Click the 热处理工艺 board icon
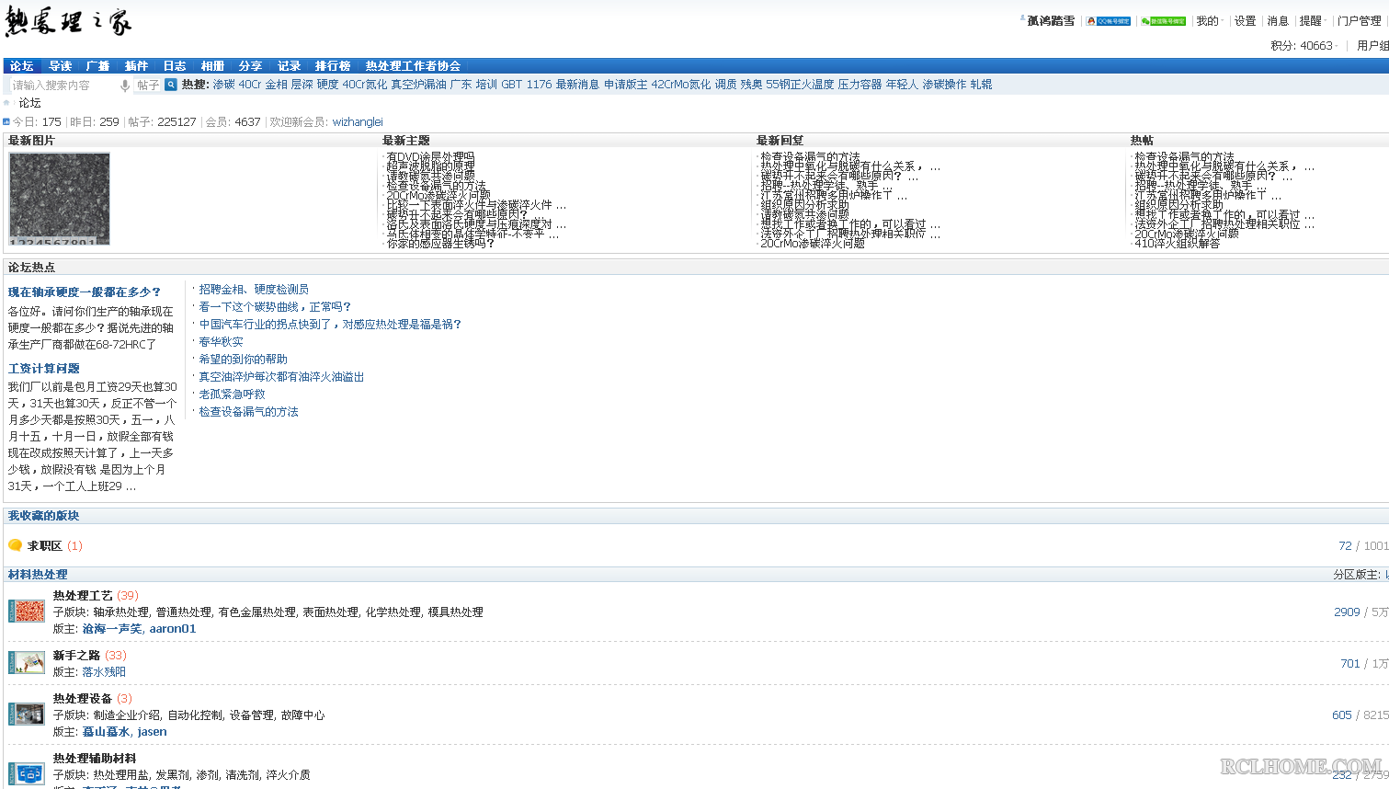This screenshot has height=789, width=1389. (27, 611)
